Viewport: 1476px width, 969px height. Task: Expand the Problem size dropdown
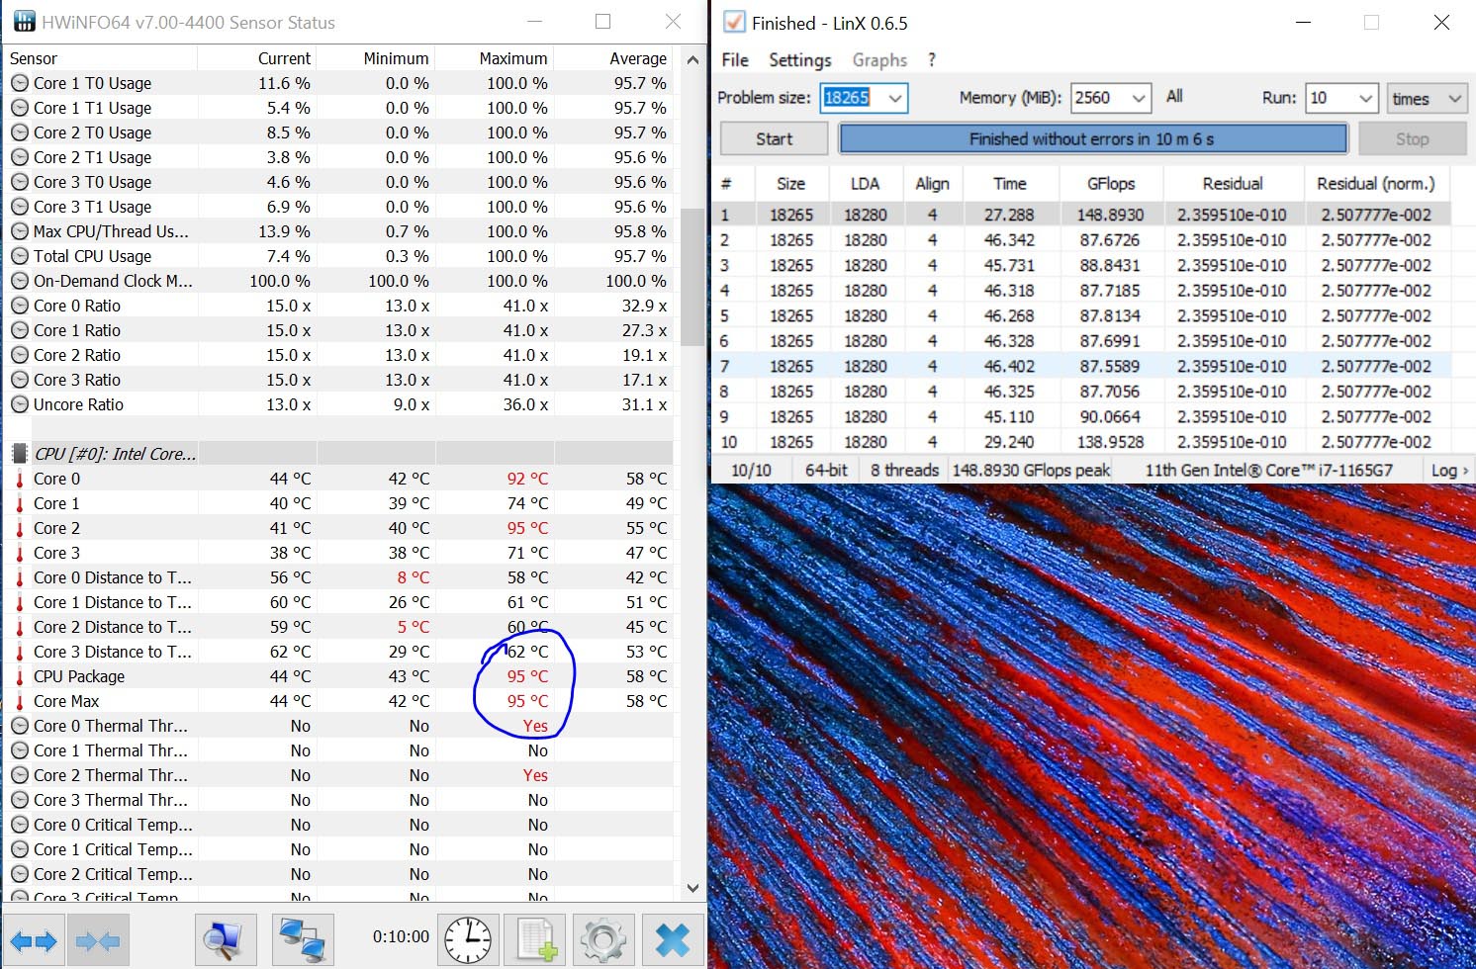(895, 98)
